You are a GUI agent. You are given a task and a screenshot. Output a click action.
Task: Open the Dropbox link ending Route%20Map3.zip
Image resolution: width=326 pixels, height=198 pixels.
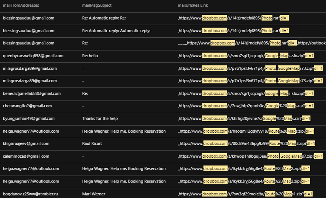point(246,143)
